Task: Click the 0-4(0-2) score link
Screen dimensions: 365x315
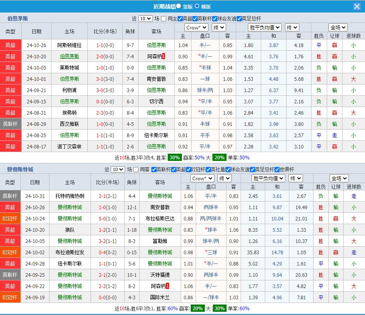Action: [107, 252]
